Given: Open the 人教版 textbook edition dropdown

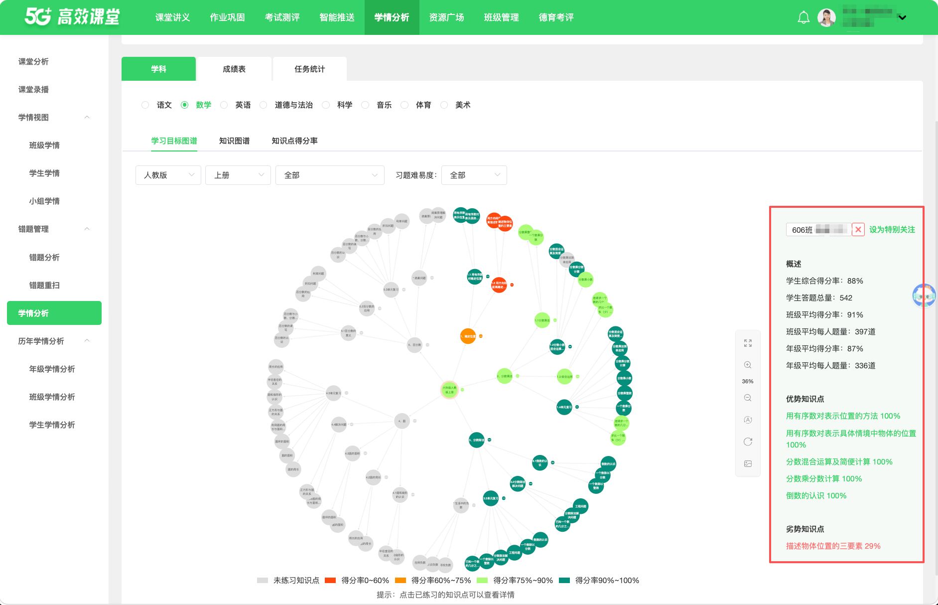Looking at the screenshot, I should (168, 175).
